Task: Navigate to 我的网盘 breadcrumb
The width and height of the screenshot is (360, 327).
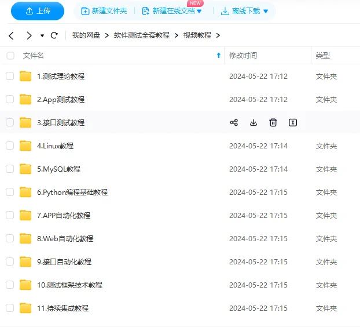Action: coord(86,35)
